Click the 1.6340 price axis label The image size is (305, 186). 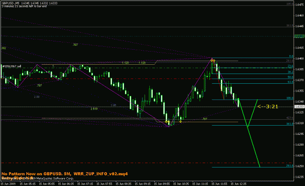[300, 102]
